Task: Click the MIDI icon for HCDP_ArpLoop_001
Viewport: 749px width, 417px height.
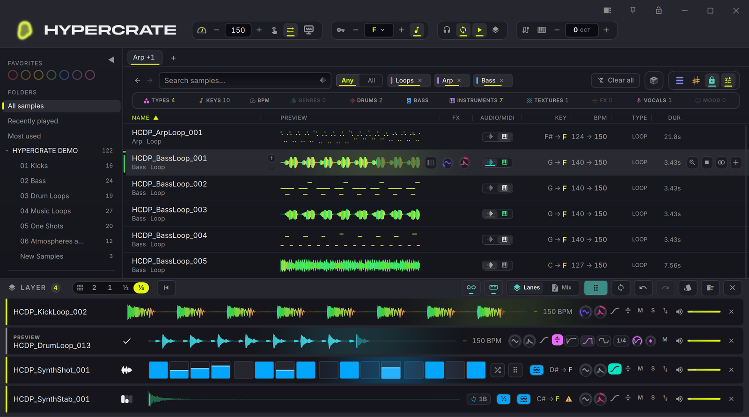Action: point(505,137)
